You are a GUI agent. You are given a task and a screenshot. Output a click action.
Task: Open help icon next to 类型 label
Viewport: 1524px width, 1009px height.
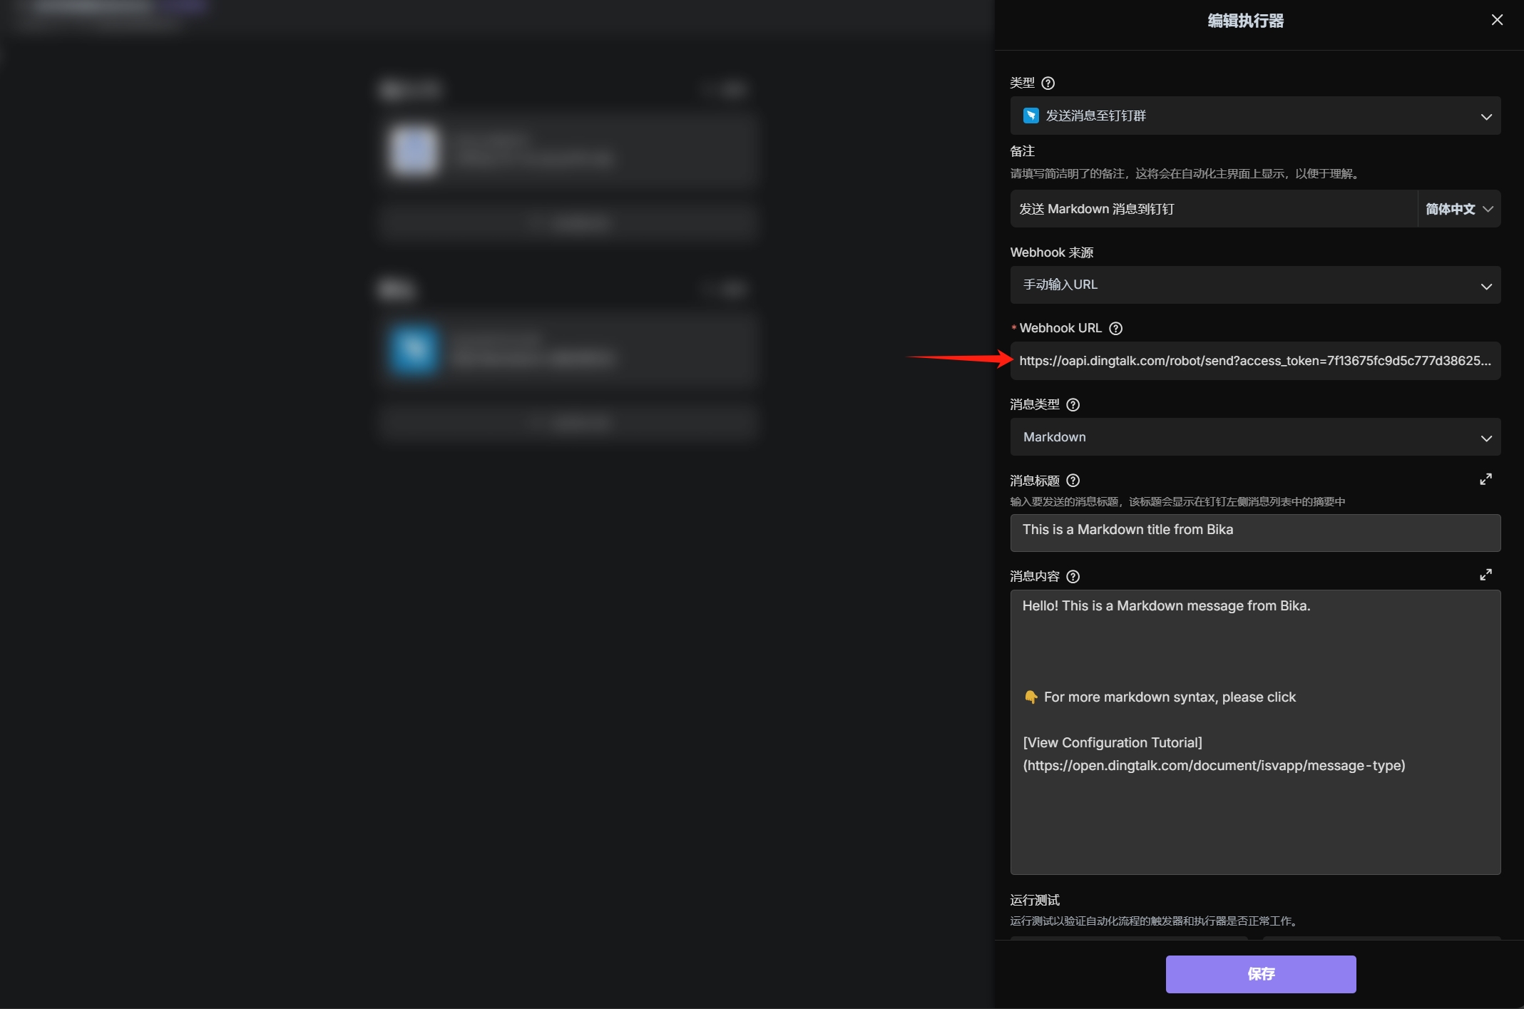(x=1048, y=83)
